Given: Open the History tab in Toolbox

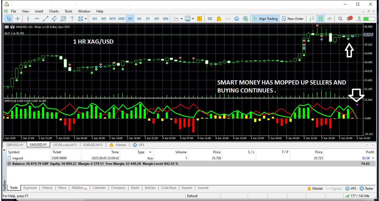Looking at the screenshot, I should (48, 188).
